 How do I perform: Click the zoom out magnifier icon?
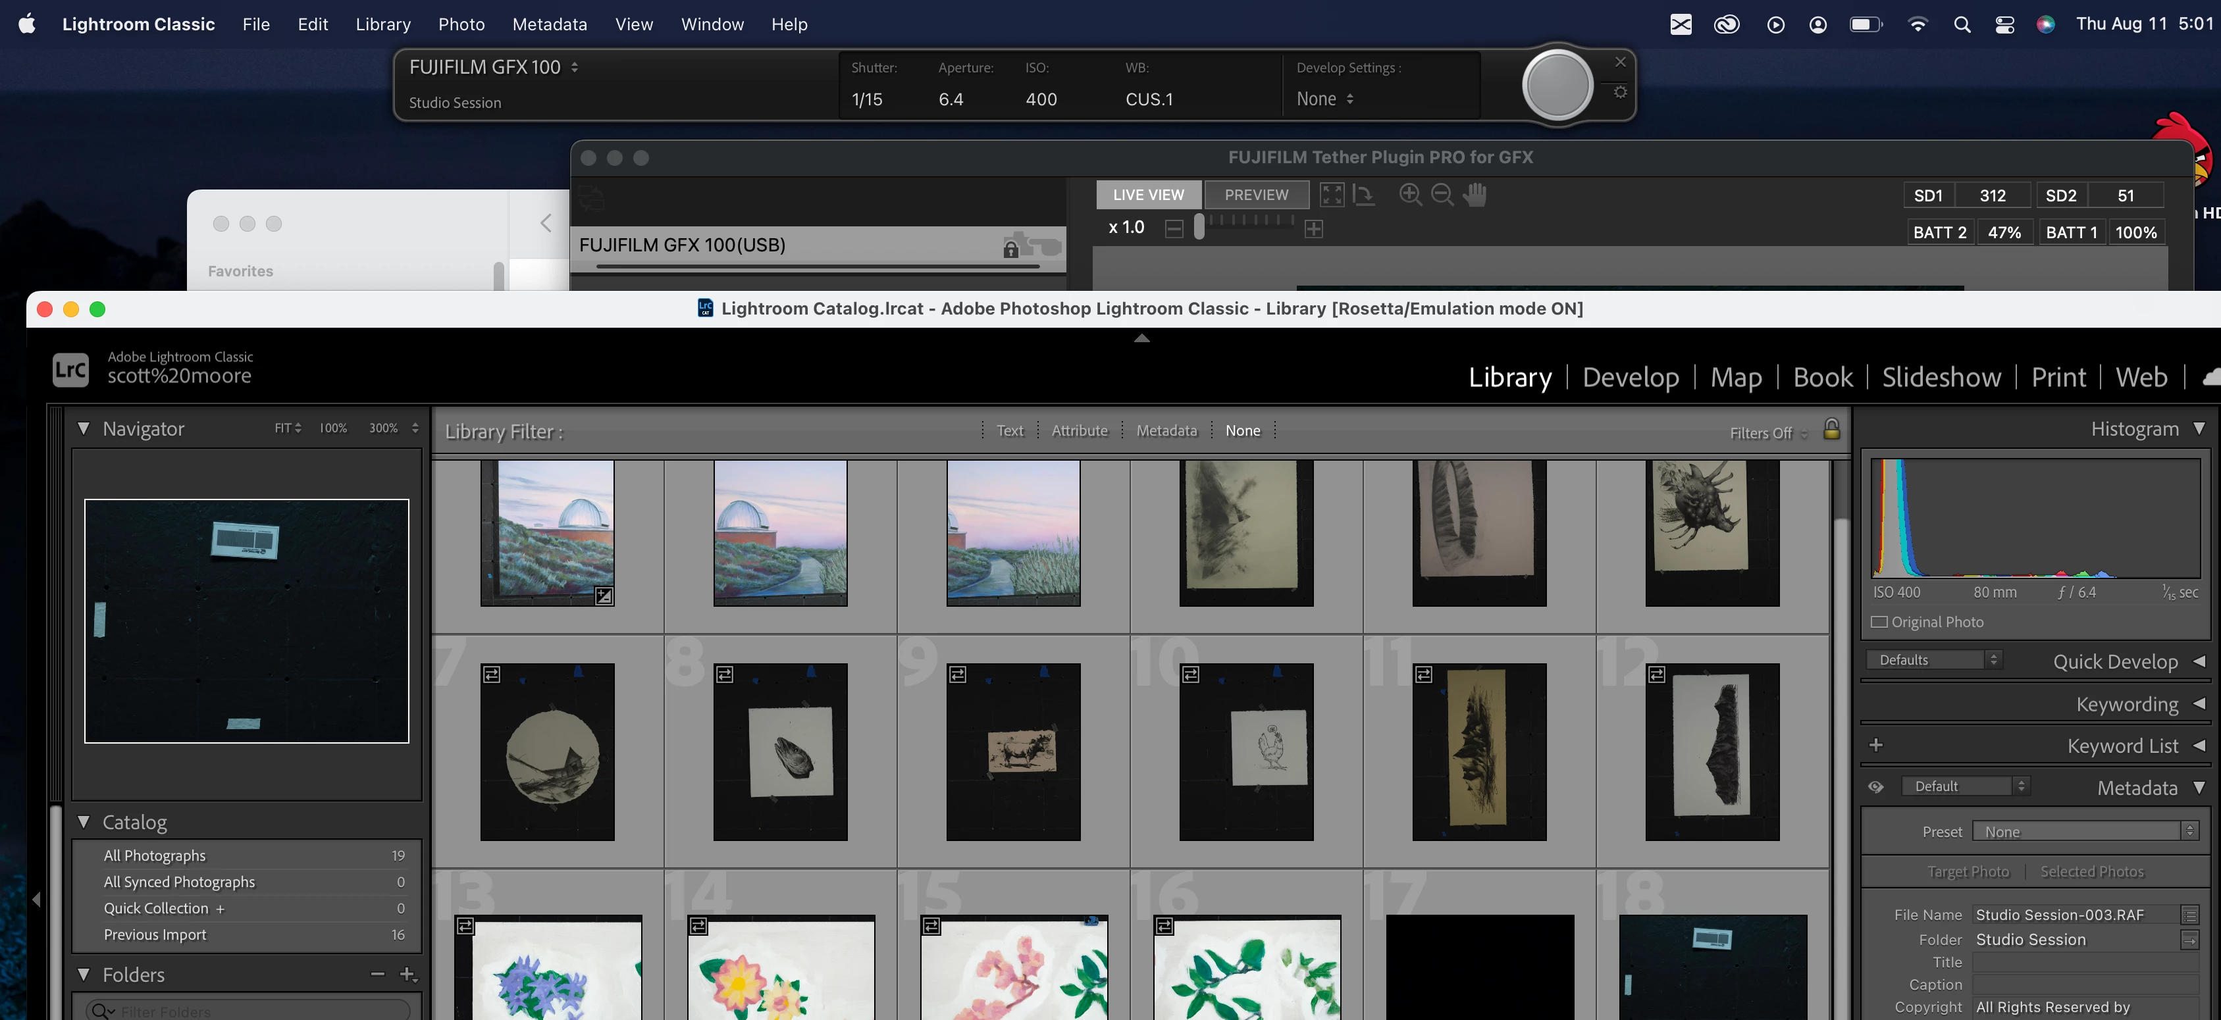[x=1442, y=194]
